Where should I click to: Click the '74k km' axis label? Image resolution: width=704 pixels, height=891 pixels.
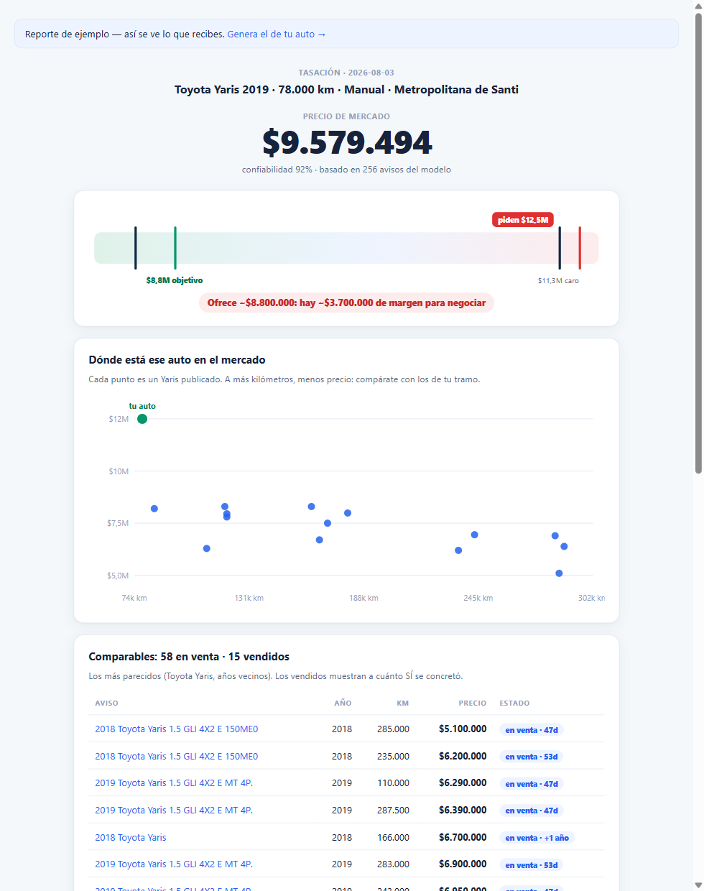(x=134, y=598)
